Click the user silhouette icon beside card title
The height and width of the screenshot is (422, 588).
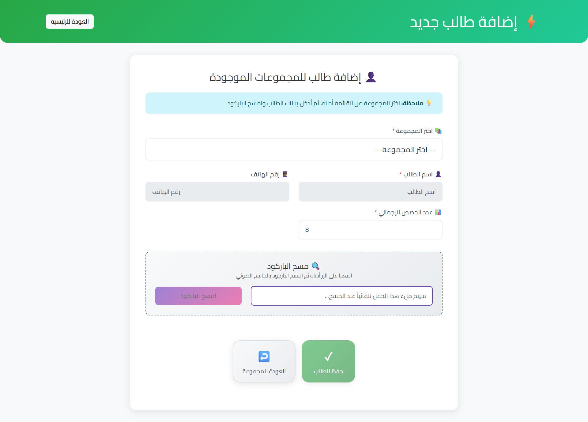point(371,77)
